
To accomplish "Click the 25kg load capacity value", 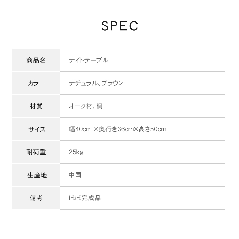I will click(x=76, y=152).
